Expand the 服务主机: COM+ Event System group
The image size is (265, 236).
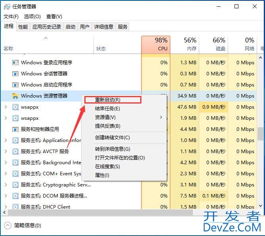6,174
